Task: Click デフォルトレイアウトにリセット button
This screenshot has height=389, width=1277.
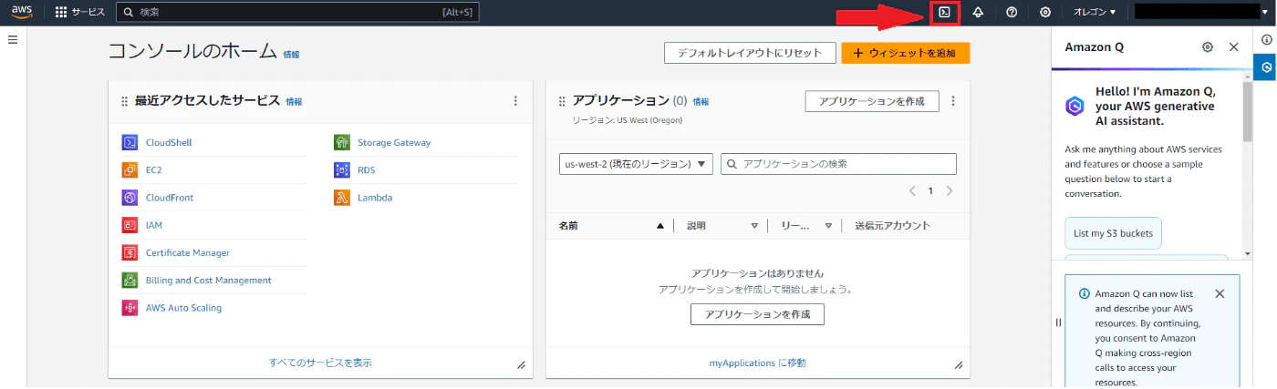Action: click(x=750, y=53)
